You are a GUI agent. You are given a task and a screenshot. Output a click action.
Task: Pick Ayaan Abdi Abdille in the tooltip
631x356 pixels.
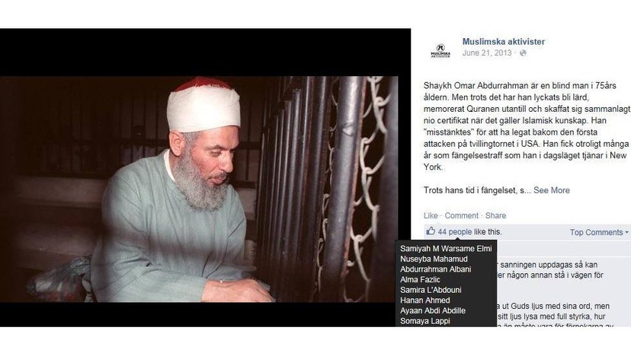[433, 310]
